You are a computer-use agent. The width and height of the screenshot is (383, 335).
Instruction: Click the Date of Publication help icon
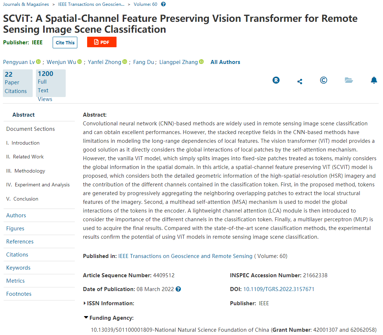coord(178,289)
